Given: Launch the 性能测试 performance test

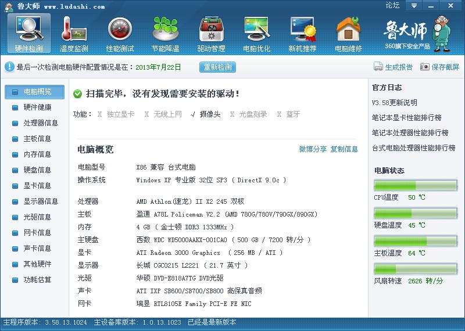Looking at the screenshot, I should [120, 34].
